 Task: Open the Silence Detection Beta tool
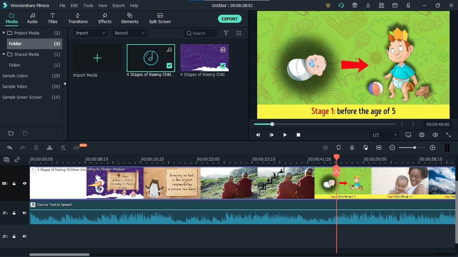click(x=78, y=147)
